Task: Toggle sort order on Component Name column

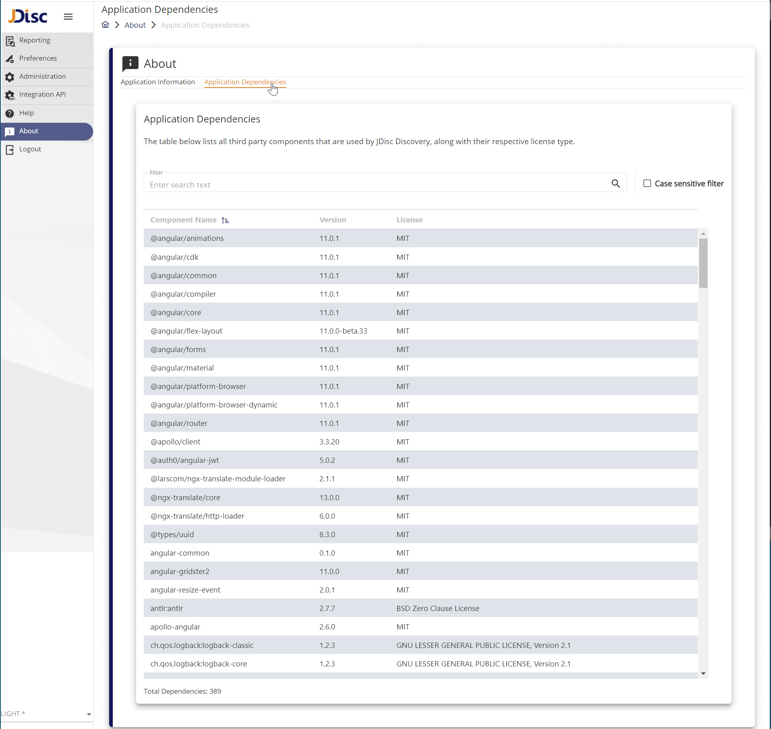Action: (x=225, y=220)
